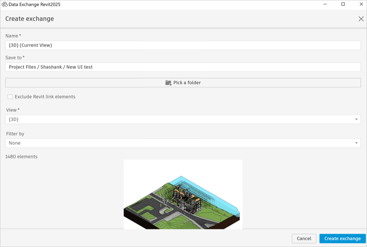Click the Cancel button
Image resolution: width=367 pixels, height=247 pixels.
coord(304,238)
